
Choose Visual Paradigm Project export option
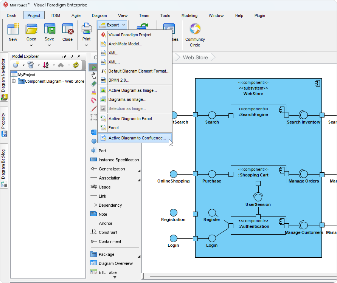click(135, 35)
